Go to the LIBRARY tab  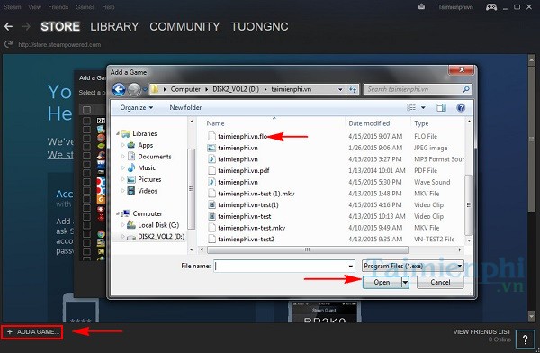pyautogui.click(x=114, y=26)
